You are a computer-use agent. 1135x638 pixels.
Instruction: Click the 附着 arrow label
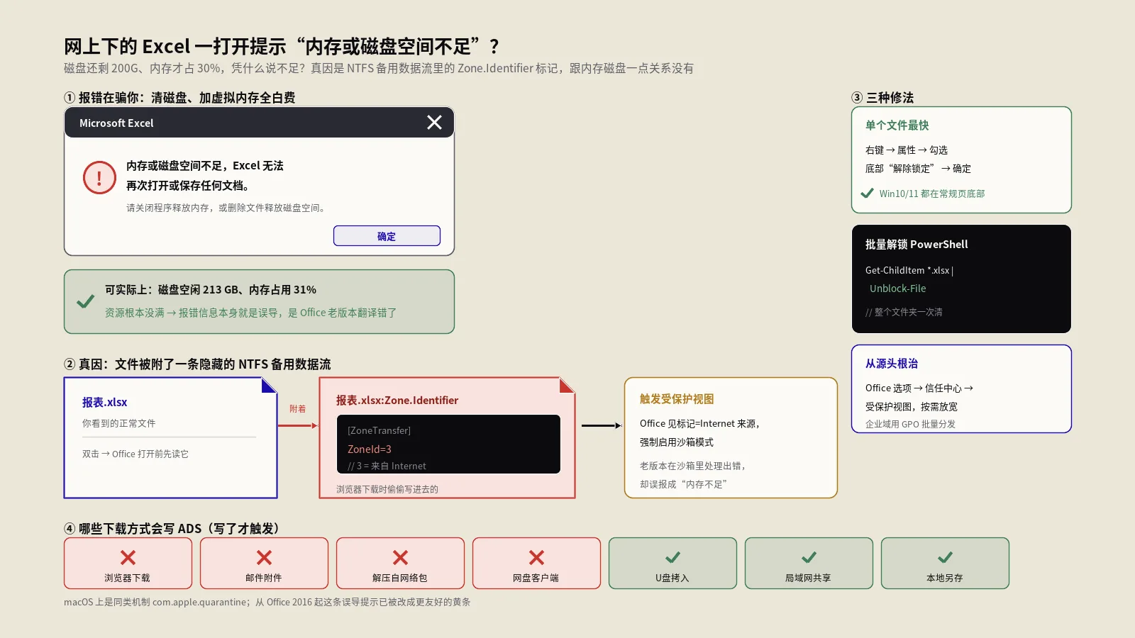coord(298,409)
